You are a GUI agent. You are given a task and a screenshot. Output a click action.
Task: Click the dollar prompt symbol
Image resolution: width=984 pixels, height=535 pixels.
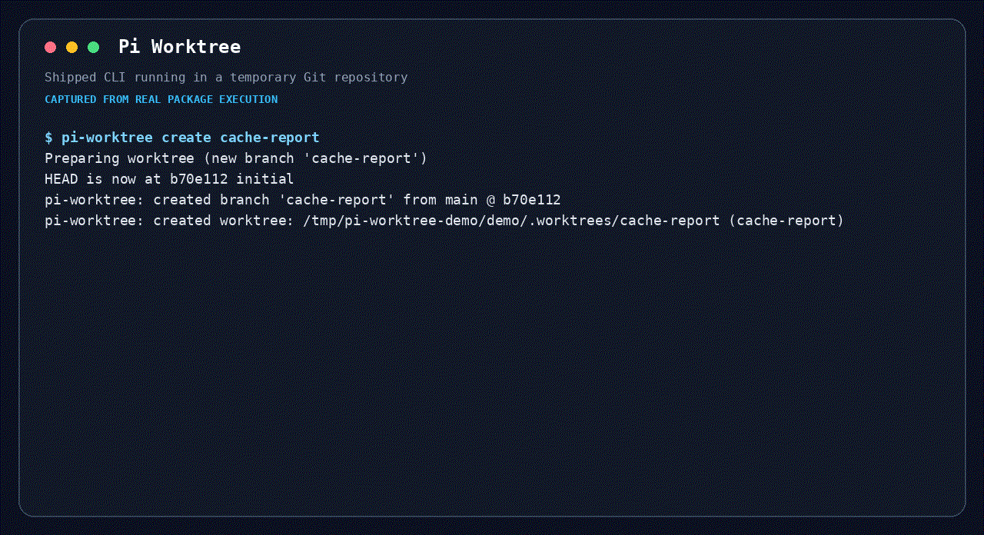click(x=48, y=138)
